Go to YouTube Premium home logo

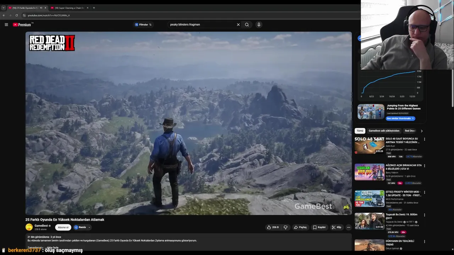[22, 24]
